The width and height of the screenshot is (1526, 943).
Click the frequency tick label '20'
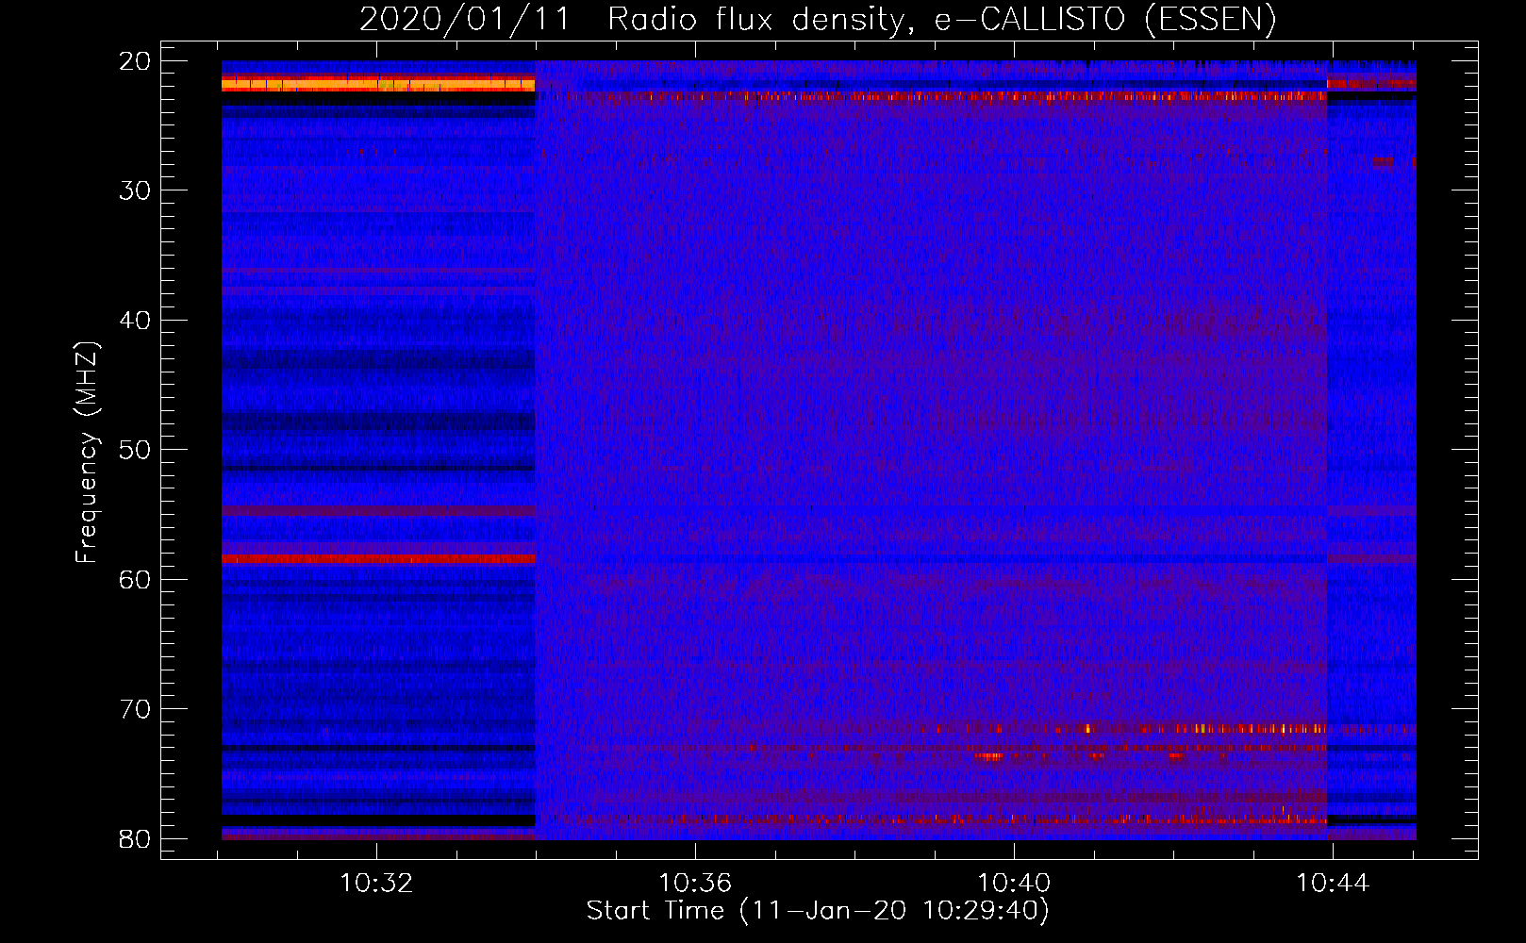(x=136, y=61)
